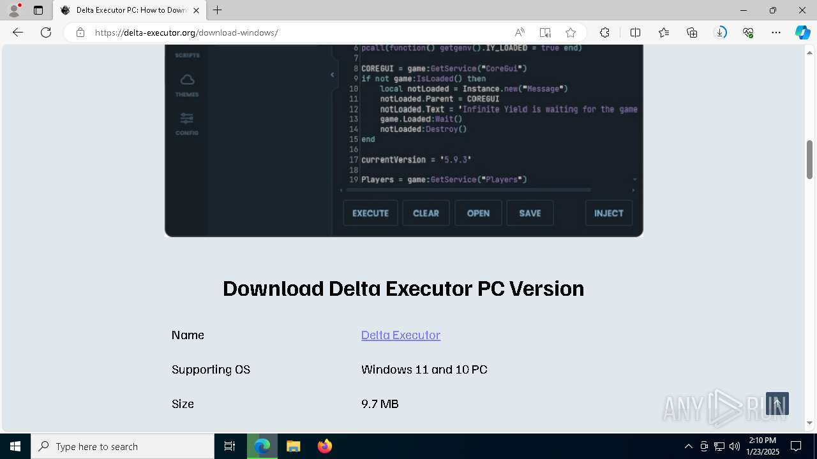This screenshot has height=459, width=817.
Task: Toggle the Split screen icon
Action: (x=636, y=33)
